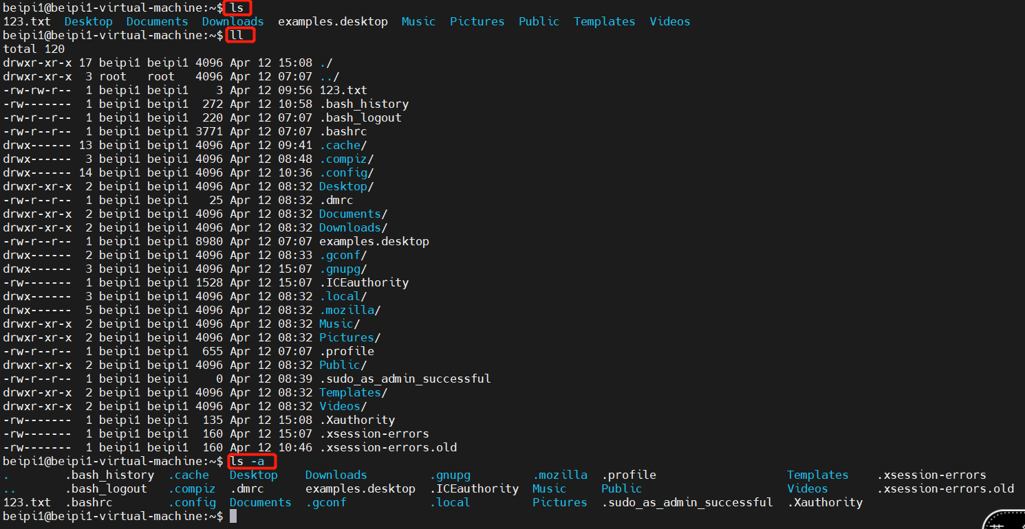1025x529 pixels.
Task: Click 'Videos/' in the ll listing
Action: click(x=343, y=406)
